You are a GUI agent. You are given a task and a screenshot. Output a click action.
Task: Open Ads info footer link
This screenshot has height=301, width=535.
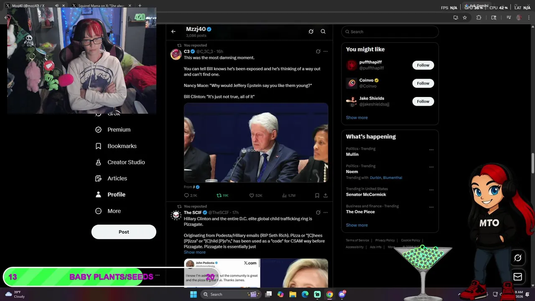(x=376, y=247)
